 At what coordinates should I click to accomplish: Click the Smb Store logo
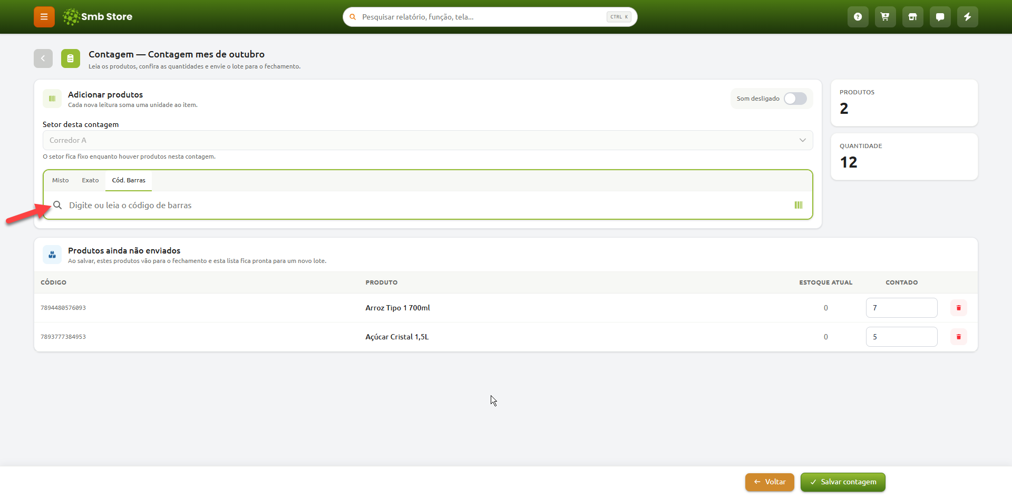pyautogui.click(x=98, y=17)
